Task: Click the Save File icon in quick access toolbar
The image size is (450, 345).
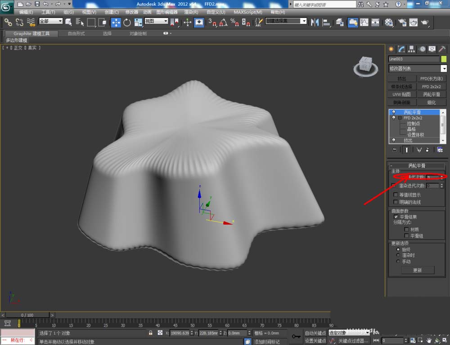Action: pyautogui.click(x=37, y=4)
